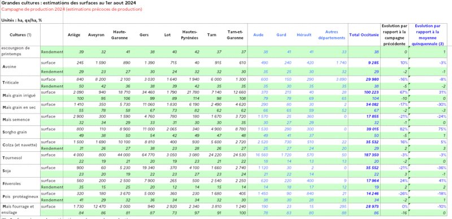Screen dimensions: 452x219
Task: Click Colza Haute-Garonne surface cell '10 100'
Action: click(124, 142)
